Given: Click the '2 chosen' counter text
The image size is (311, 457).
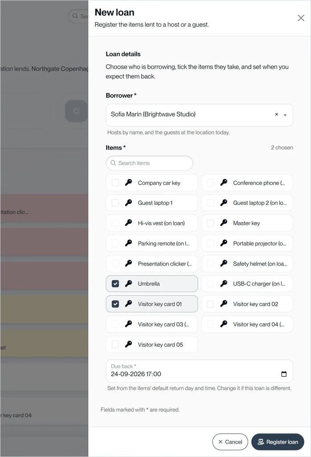Looking at the screenshot, I should [x=282, y=147].
